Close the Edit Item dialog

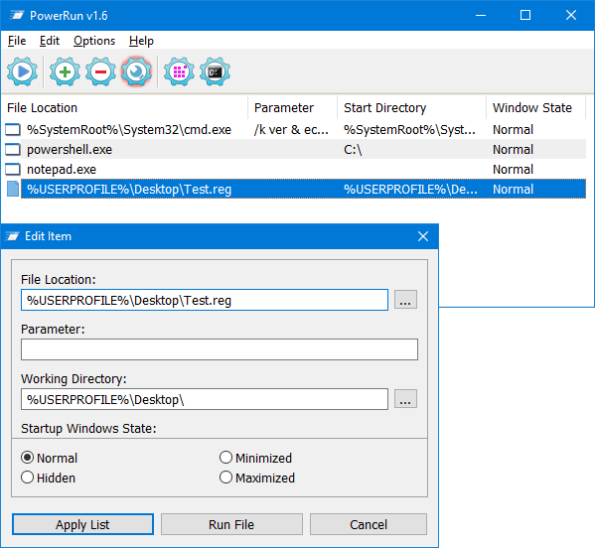423,236
